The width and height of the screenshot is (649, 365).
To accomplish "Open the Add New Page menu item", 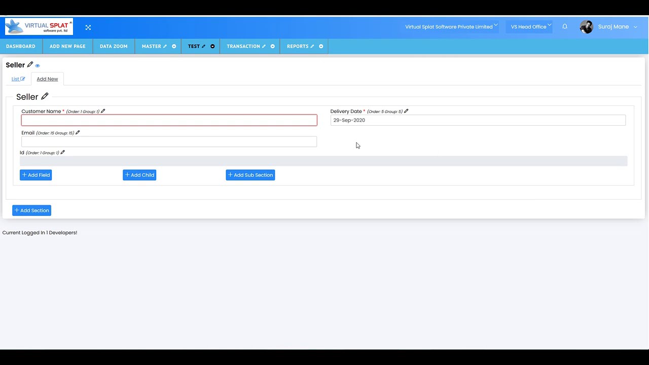I will (67, 46).
